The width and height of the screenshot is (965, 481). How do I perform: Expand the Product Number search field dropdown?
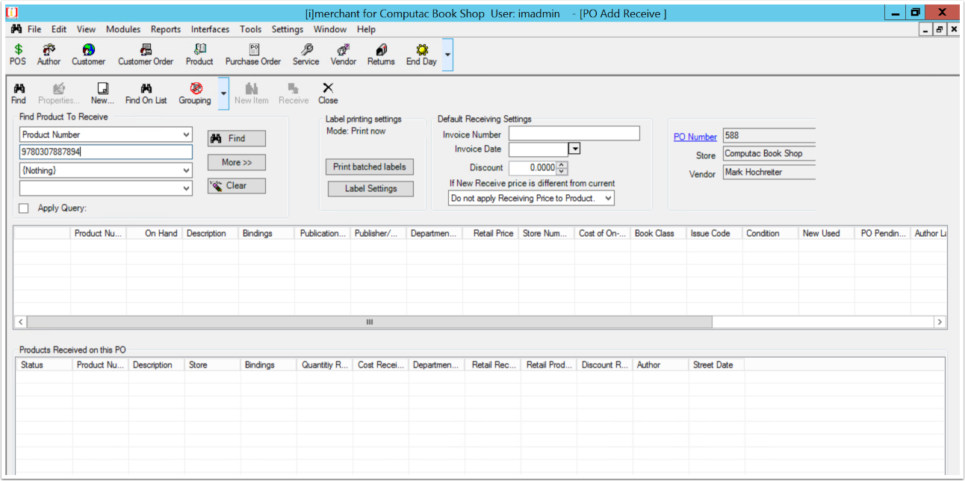tap(186, 134)
